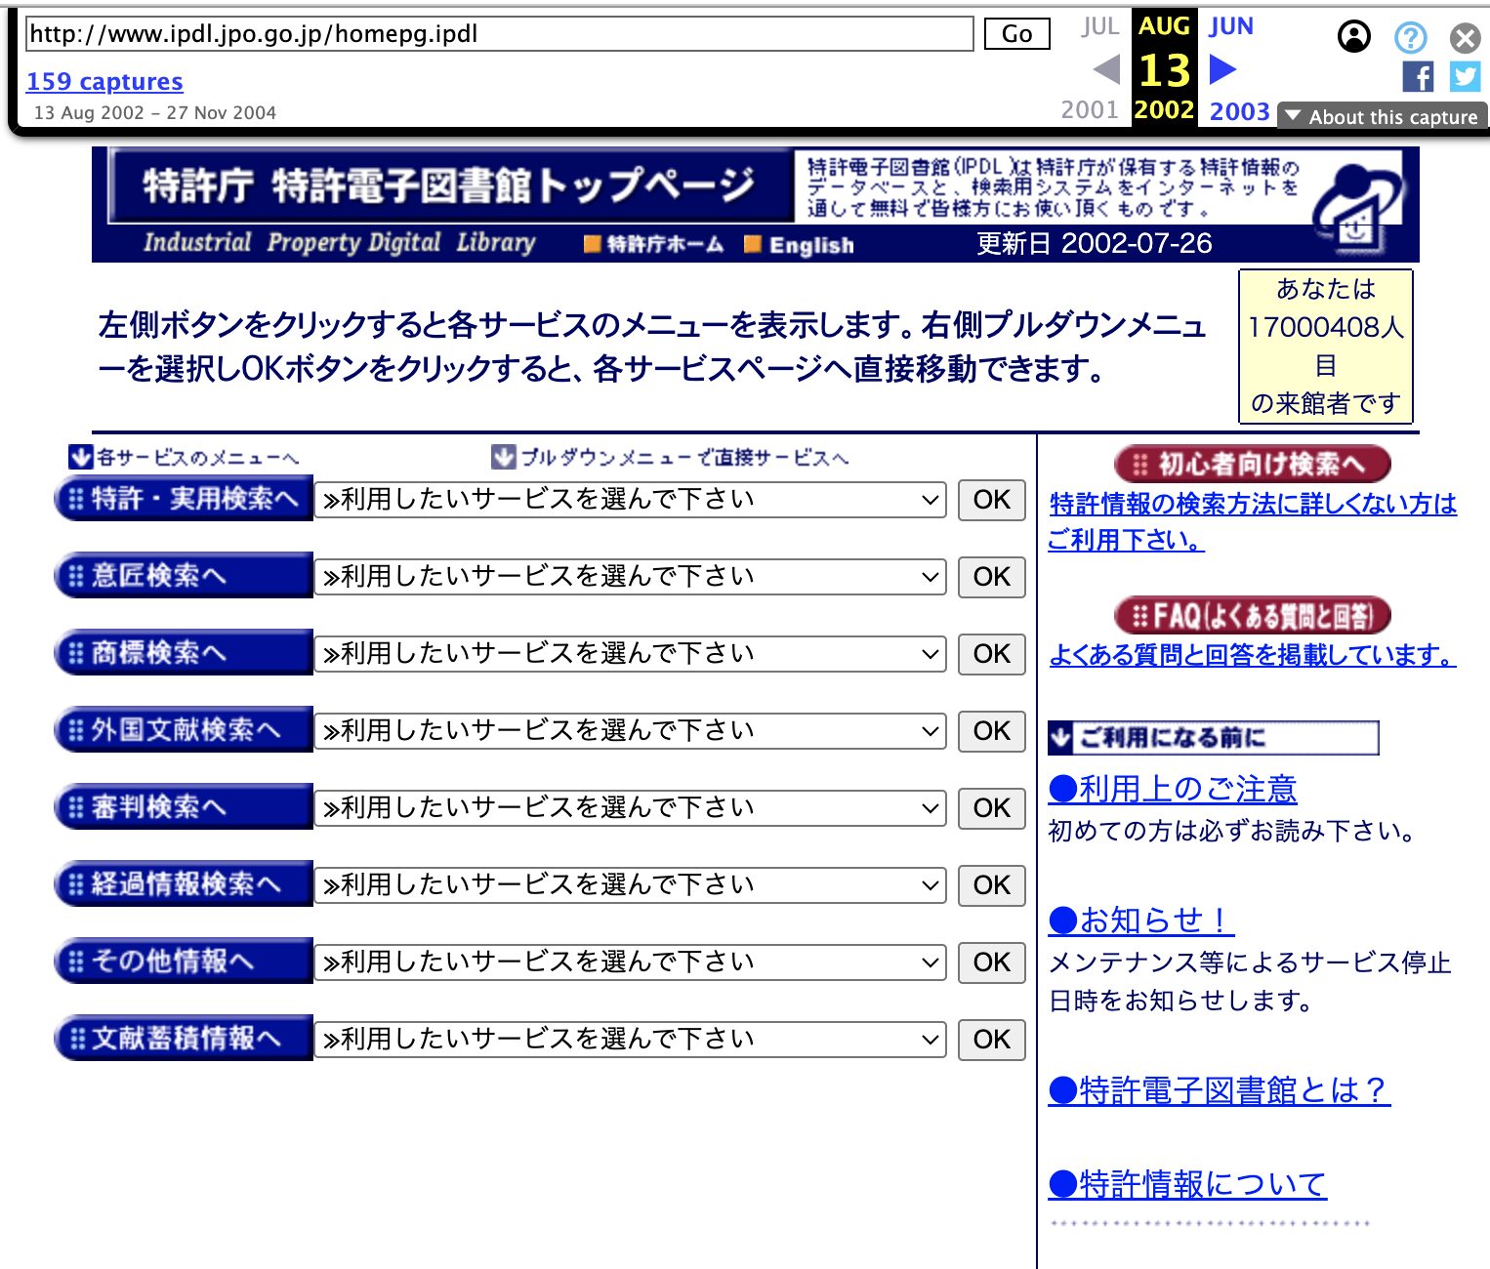The image size is (1490, 1269).
Task: Open the 意匠検索へ service menu
Action: (184, 576)
